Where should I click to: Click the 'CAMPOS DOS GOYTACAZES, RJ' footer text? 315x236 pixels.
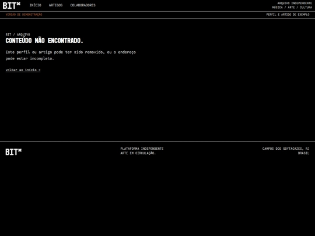click(286, 149)
